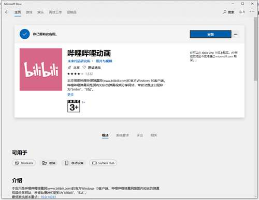Image resolution: width=259 pixels, height=200 pixels.
Task: Open the 游戏 tab
Action: 29,12
